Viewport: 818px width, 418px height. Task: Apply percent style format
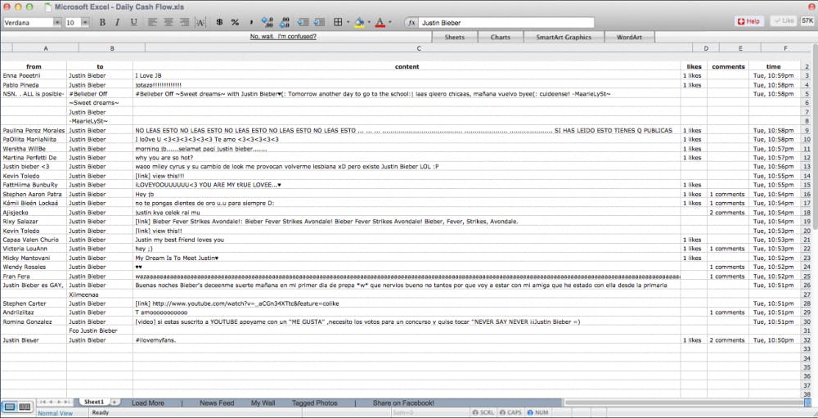pyautogui.click(x=236, y=22)
